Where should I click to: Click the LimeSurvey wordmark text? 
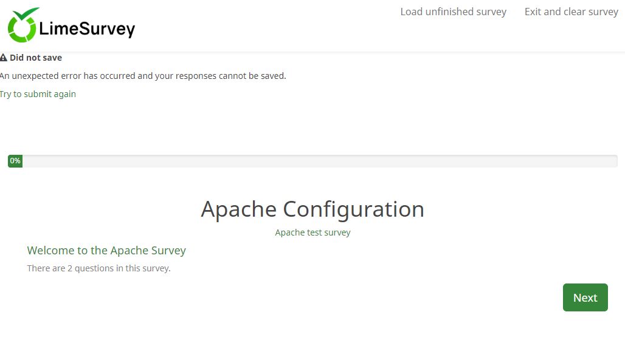point(87,29)
